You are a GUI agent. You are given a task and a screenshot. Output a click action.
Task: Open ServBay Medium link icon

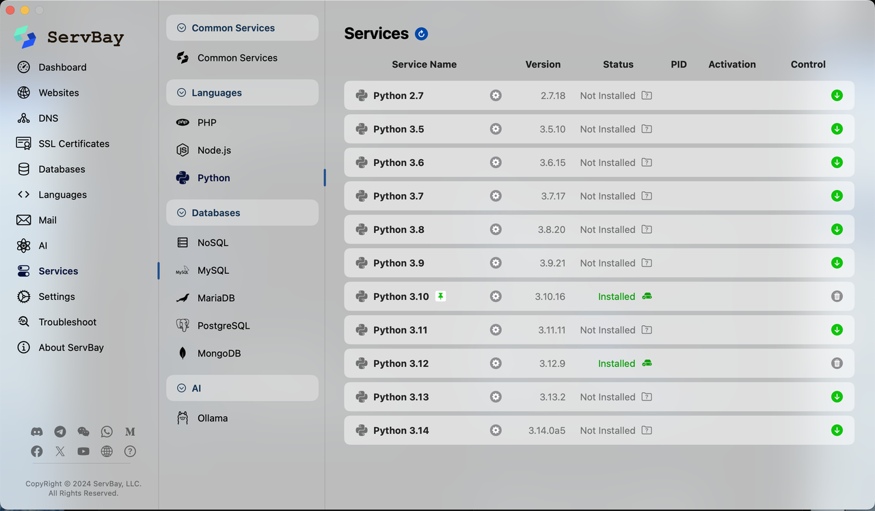130,432
